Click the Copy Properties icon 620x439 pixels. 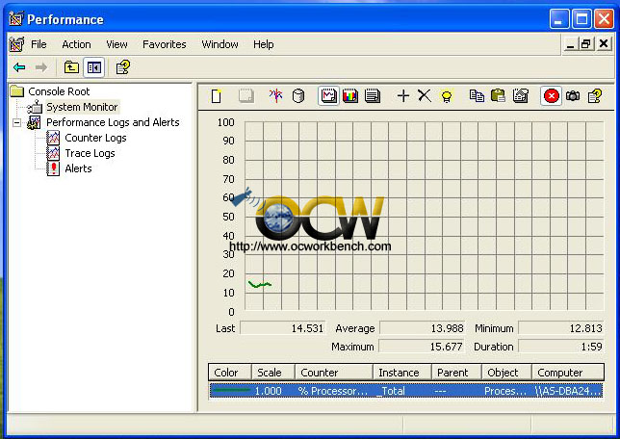click(x=477, y=96)
